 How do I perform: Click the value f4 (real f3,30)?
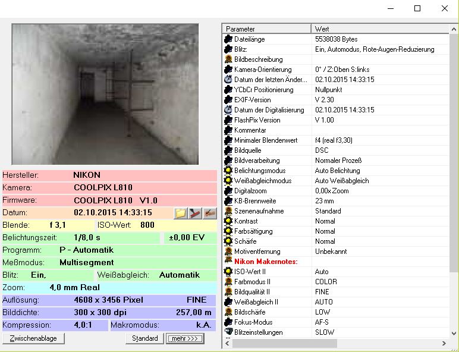click(x=334, y=140)
